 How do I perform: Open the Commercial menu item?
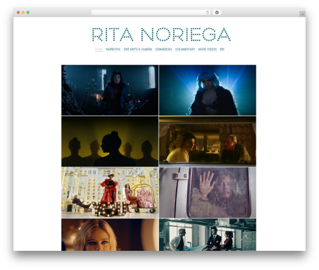point(163,49)
